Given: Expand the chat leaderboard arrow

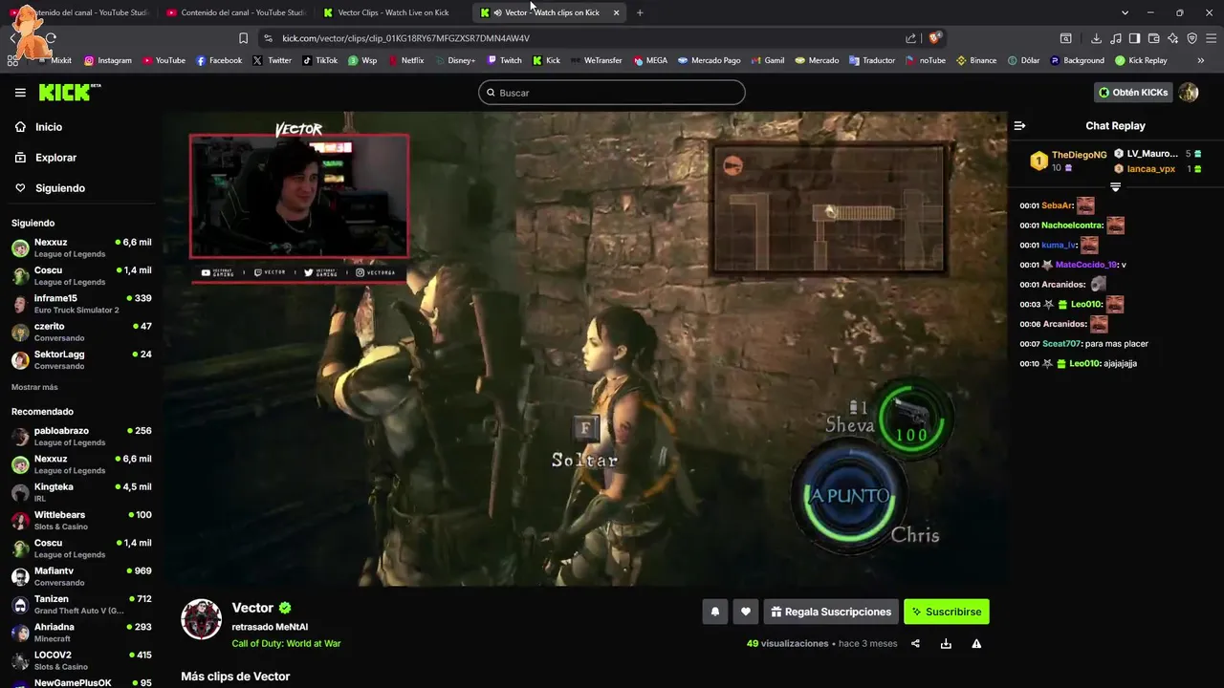Looking at the screenshot, I should pyautogui.click(x=1115, y=187).
